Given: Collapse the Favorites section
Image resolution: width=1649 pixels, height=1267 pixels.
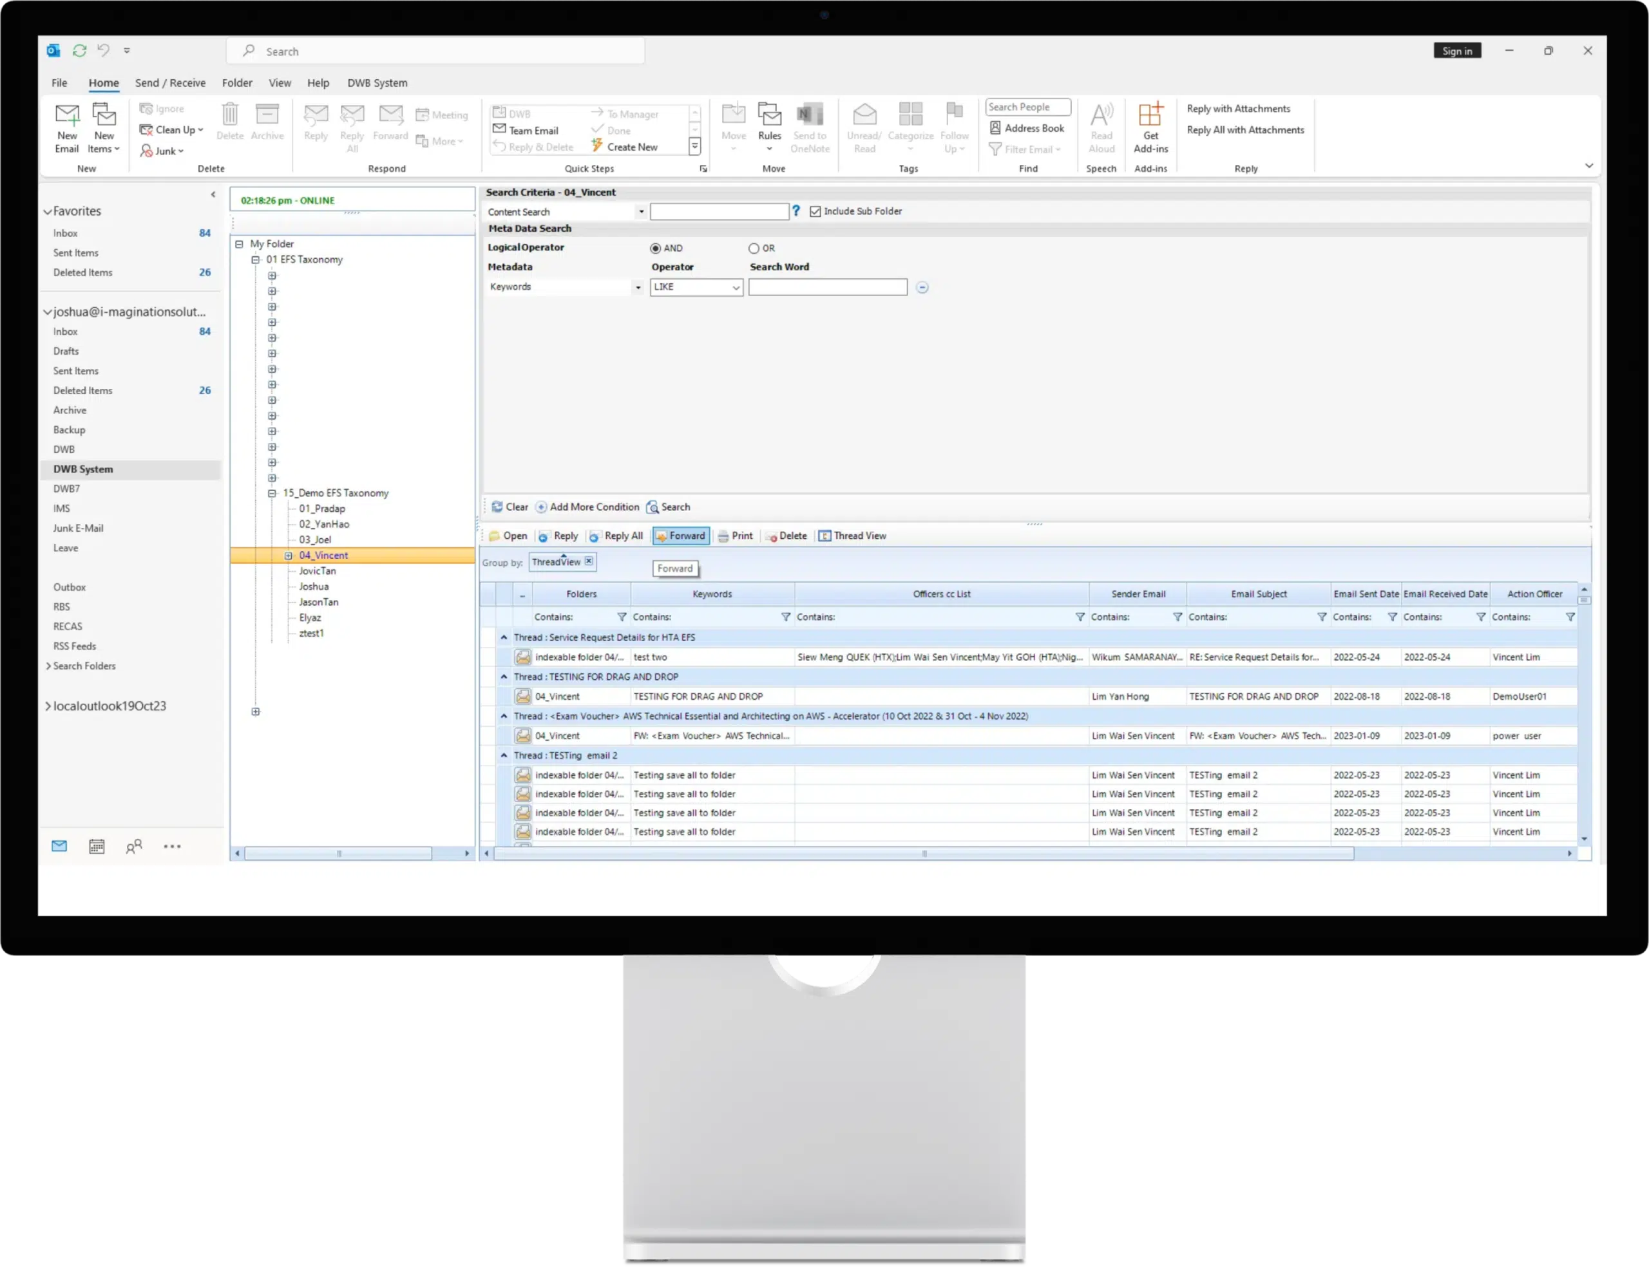Looking at the screenshot, I should (x=48, y=212).
